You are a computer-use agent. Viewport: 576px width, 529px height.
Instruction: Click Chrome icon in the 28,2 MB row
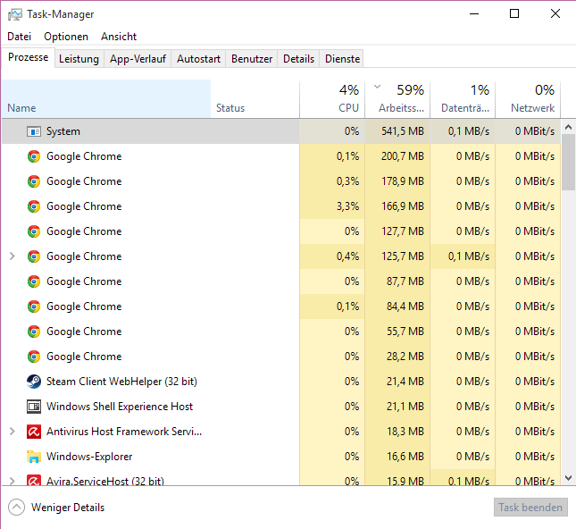click(34, 357)
